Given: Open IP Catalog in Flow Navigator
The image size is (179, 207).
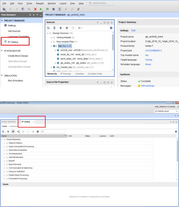Looking at the screenshot, I should (x=13, y=42).
